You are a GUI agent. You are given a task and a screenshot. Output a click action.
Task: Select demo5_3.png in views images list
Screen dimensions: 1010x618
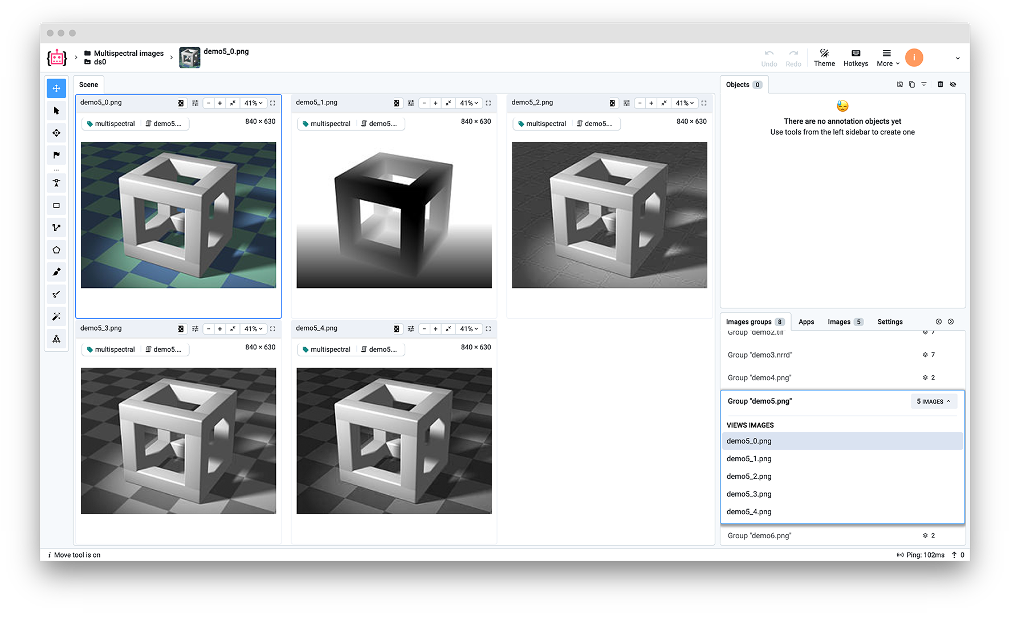tap(749, 494)
